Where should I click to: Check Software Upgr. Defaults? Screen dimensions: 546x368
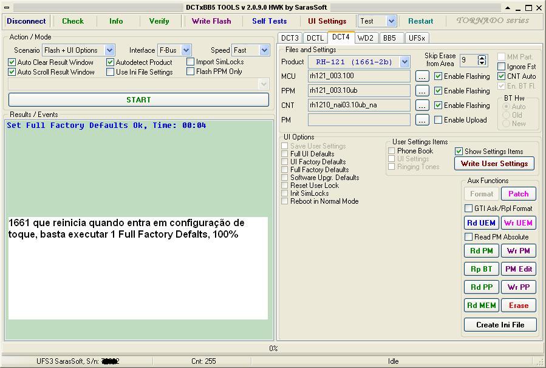(285, 178)
